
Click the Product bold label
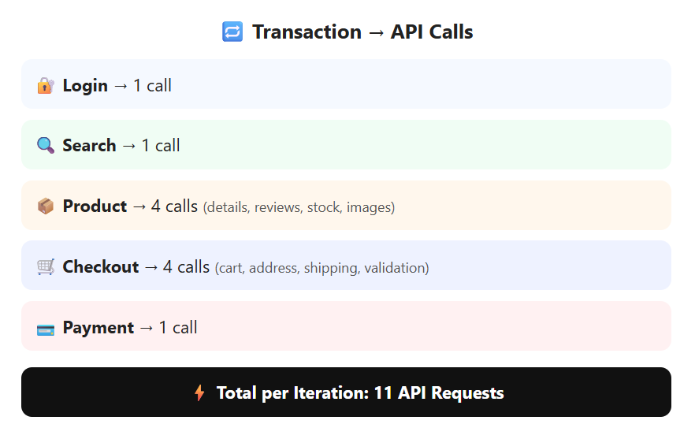tap(95, 206)
